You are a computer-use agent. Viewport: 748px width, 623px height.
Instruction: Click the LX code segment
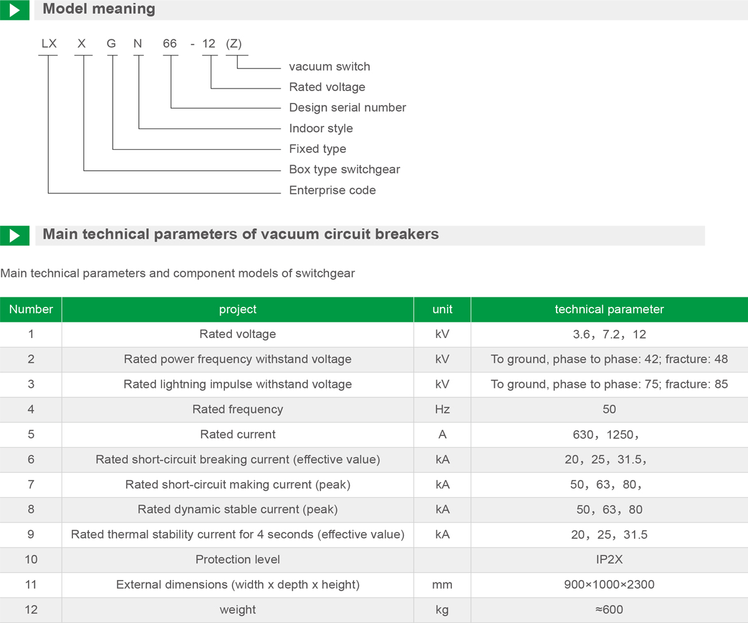(x=49, y=44)
